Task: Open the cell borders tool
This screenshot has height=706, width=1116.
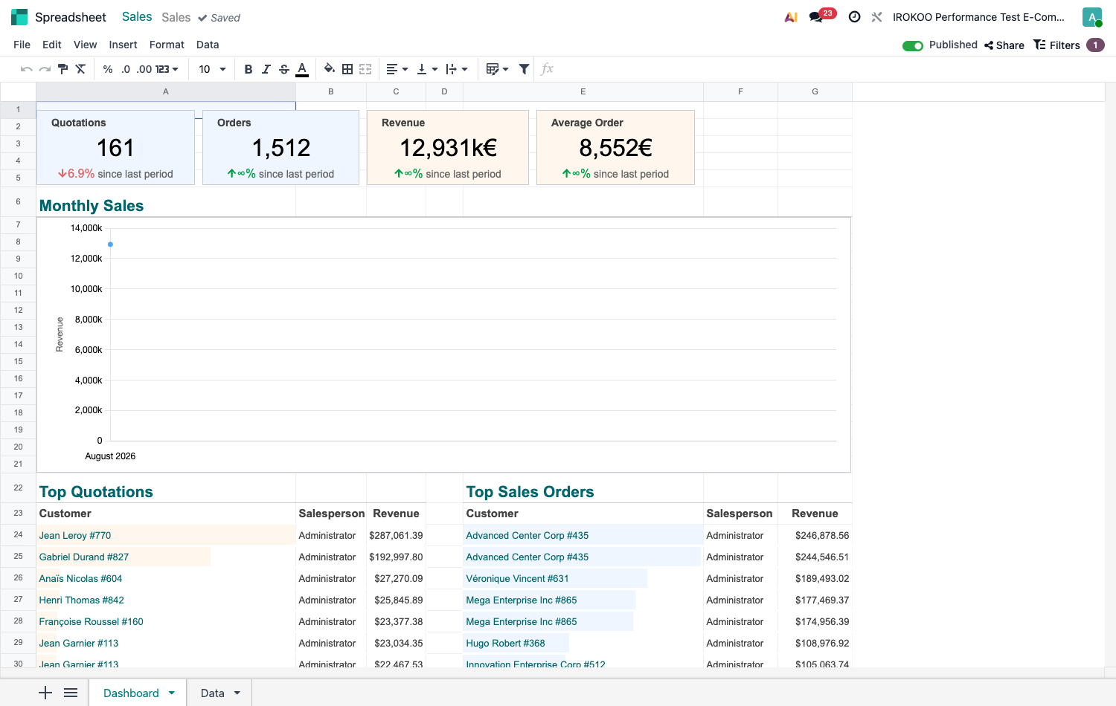Action: tap(347, 69)
